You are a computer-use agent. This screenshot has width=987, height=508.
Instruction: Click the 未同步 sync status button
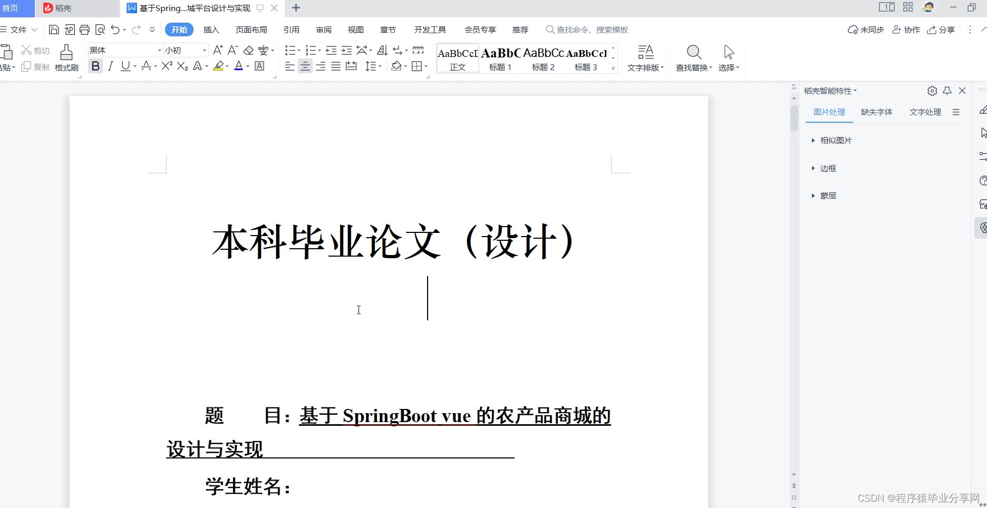pos(866,30)
